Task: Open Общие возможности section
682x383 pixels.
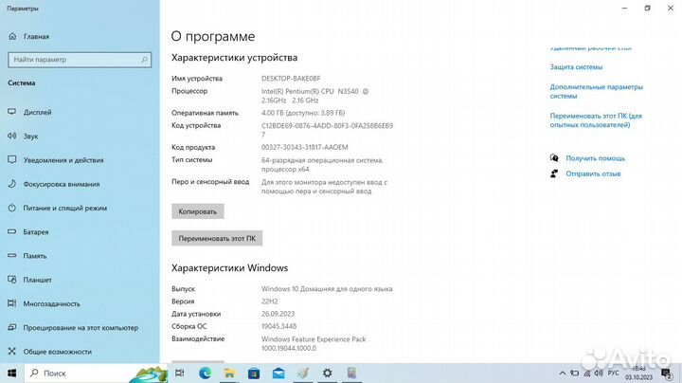Action: pyautogui.click(x=50, y=352)
